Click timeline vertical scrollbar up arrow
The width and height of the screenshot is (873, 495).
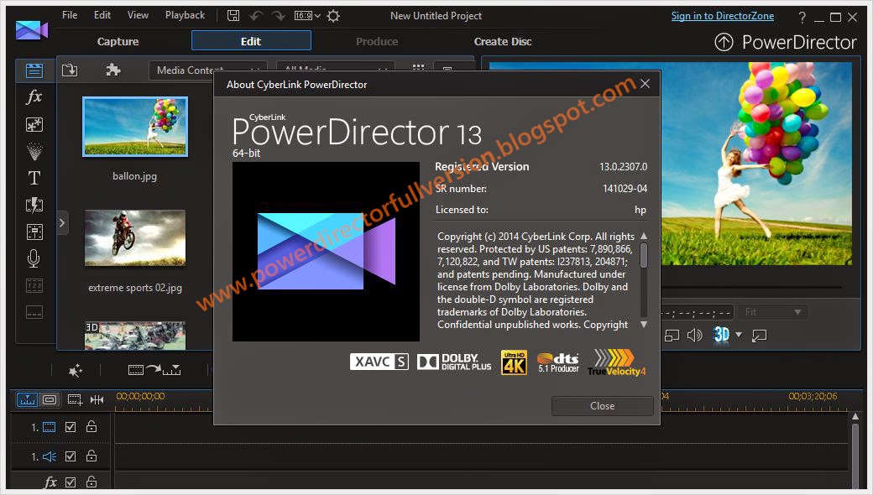point(855,417)
